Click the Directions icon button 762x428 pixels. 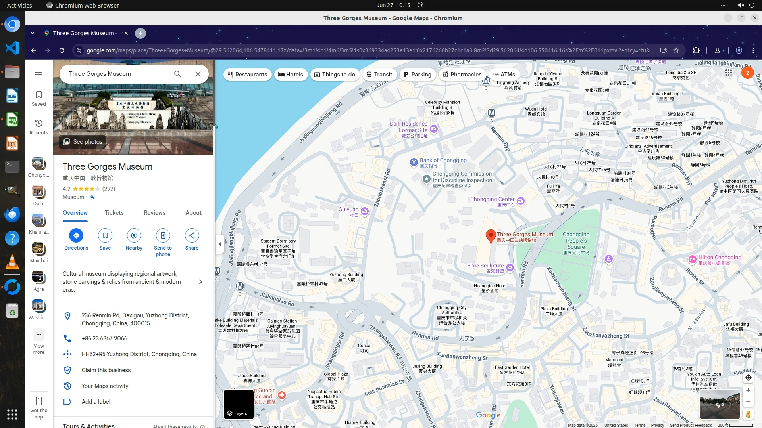[76, 235]
